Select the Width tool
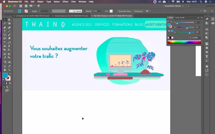Screen dimensions: 215x134 5,46
